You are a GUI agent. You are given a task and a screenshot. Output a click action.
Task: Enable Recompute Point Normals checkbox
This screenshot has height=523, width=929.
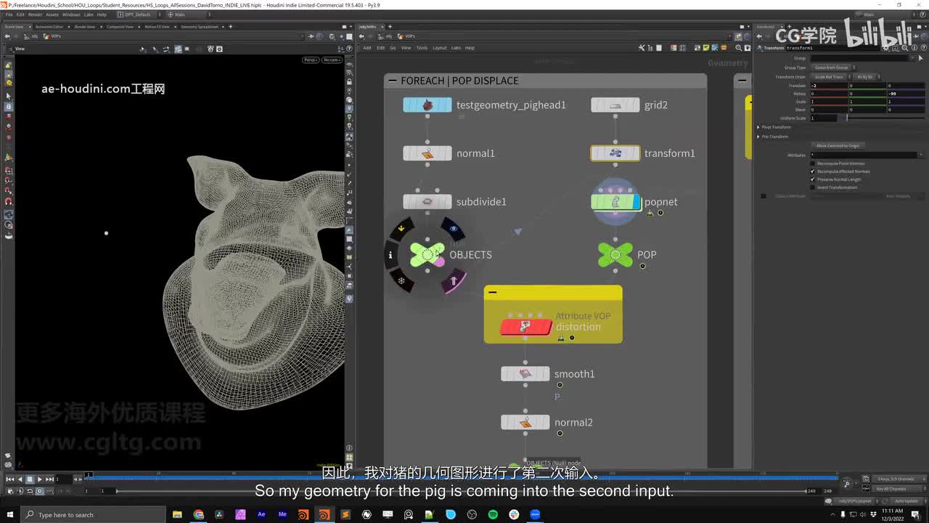812,163
